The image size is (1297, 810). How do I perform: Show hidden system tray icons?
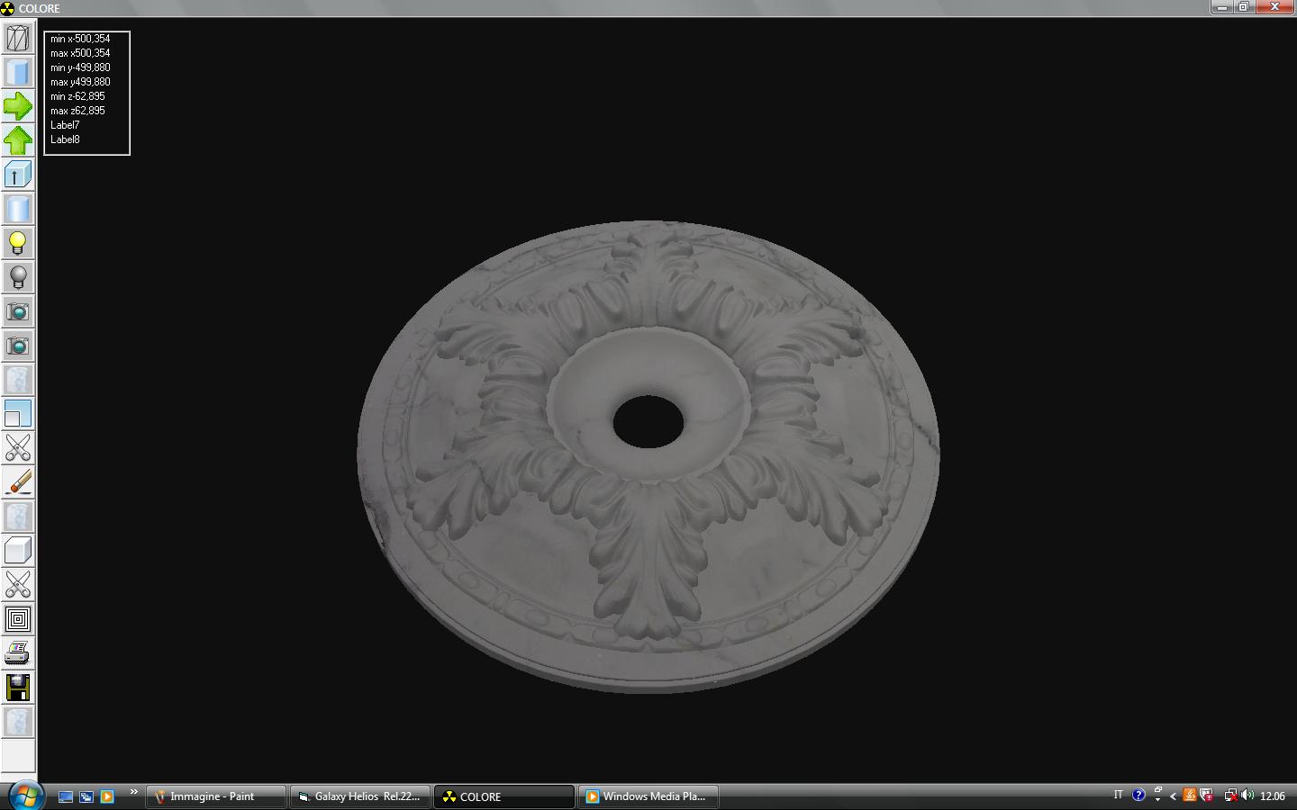(x=1173, y=796)
